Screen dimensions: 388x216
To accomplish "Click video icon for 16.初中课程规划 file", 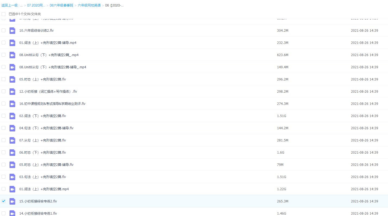I will (x=12, y=104).
